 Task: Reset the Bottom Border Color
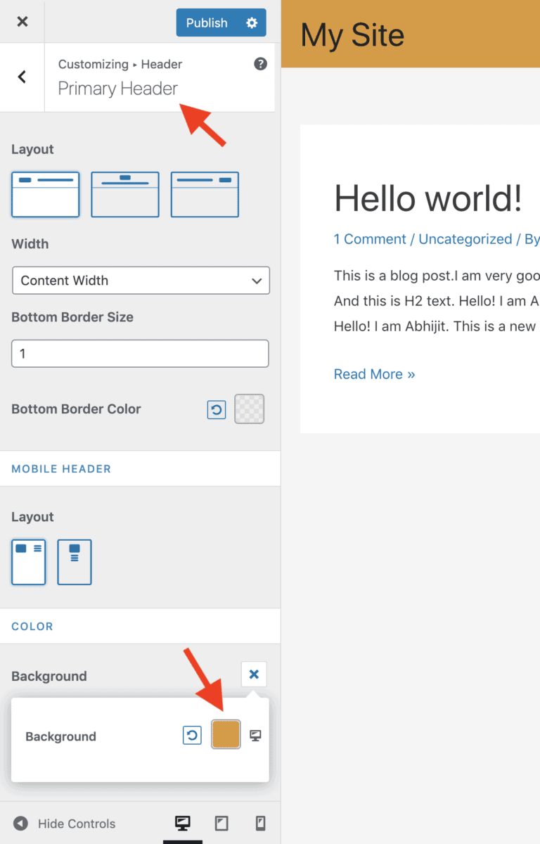pyautogui.click(x=217, y=409)
